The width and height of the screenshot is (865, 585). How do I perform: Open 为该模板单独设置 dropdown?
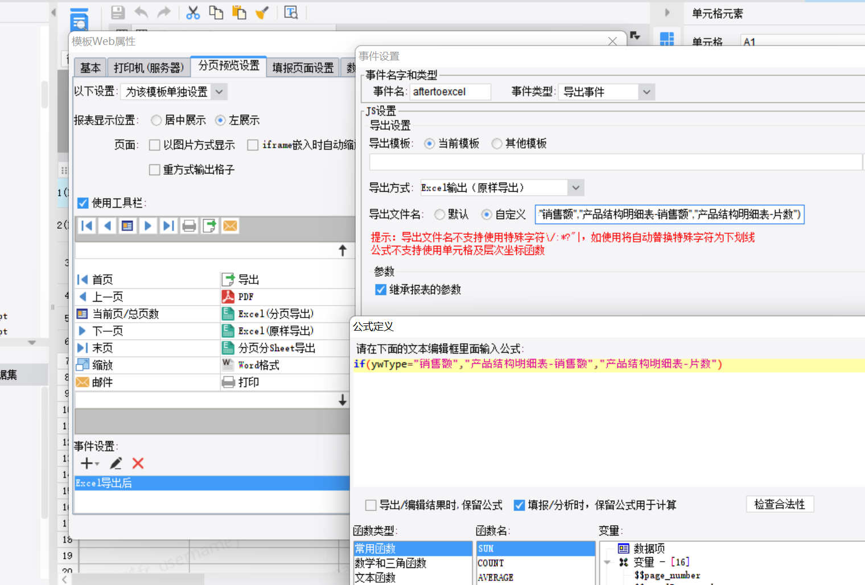pyautogui.click(x=219, y=92)
